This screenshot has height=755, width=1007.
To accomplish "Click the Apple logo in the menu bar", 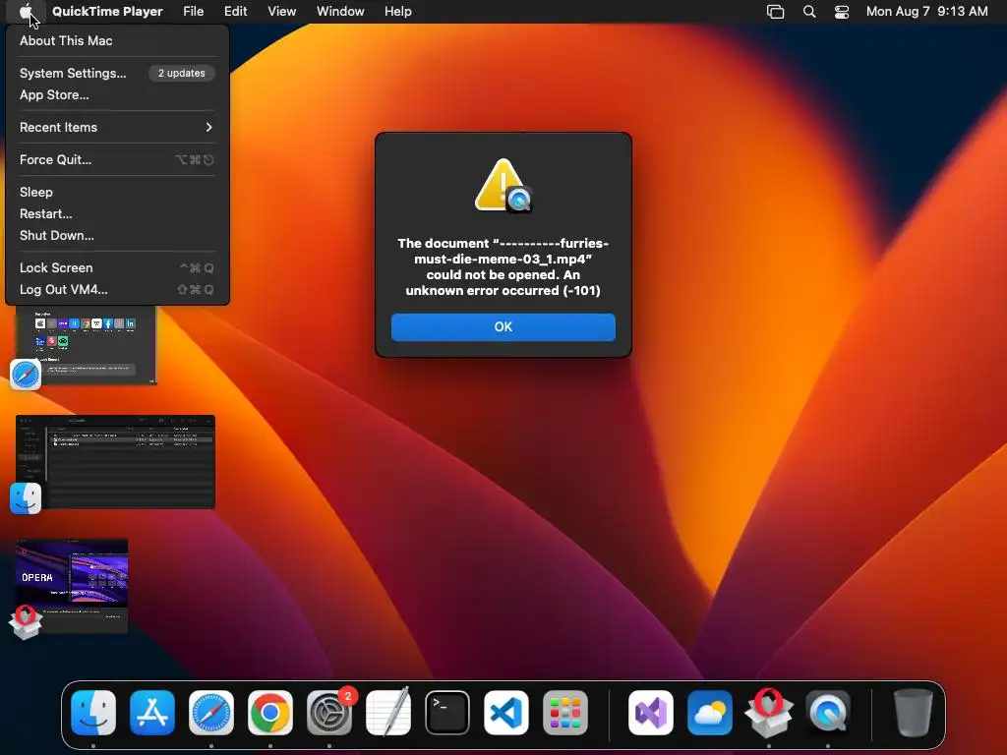I will tap(26, 11).
